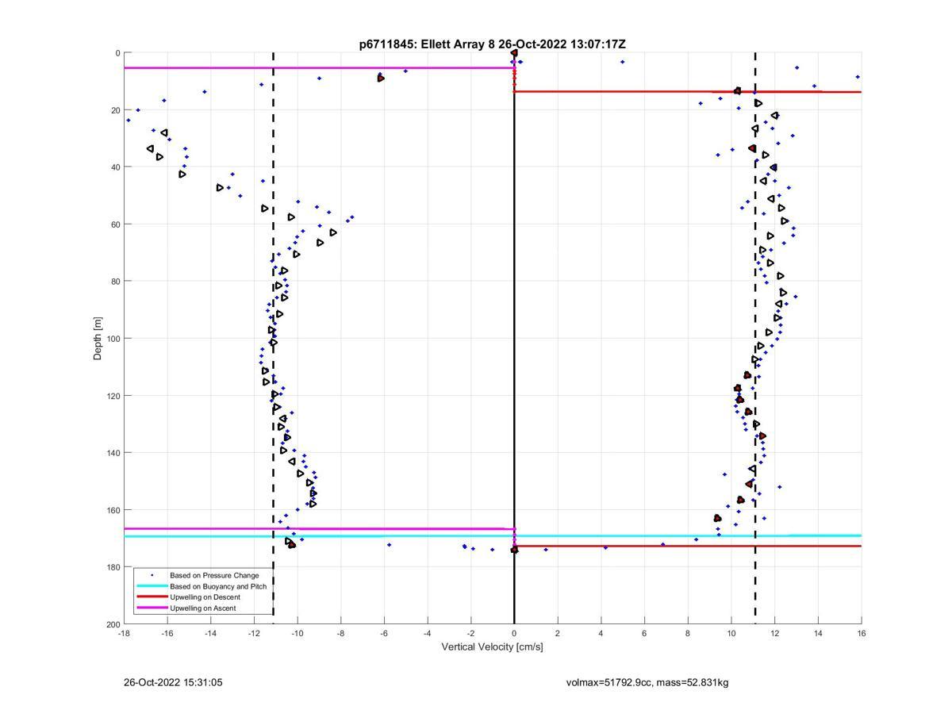Click the x-axis tick label '0'
Image resolution: width=952 pixels, height=702 pixels.
[x=514, y=633]
